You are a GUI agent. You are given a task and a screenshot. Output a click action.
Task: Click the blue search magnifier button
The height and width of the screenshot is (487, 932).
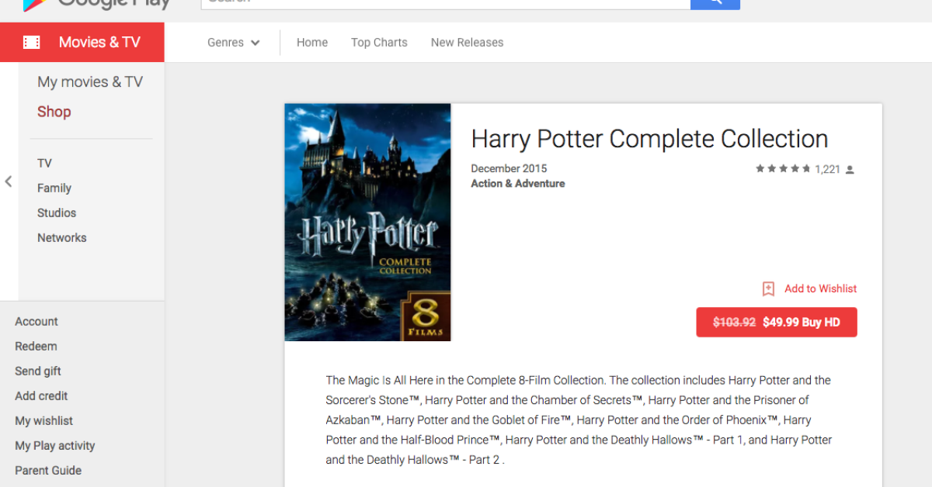click(x=715, y=3)
